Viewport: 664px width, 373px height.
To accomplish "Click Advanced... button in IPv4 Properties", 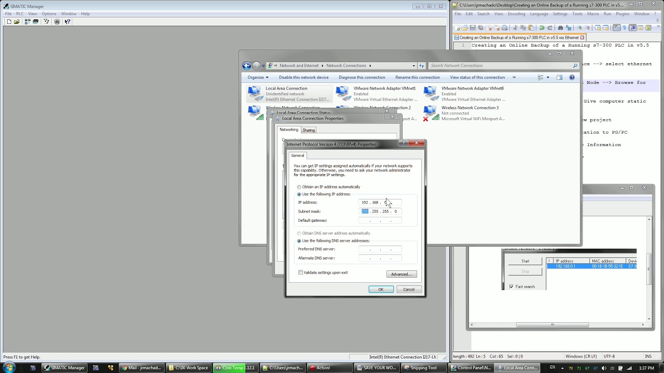I will pyautogui.click(x=402, y=274).
